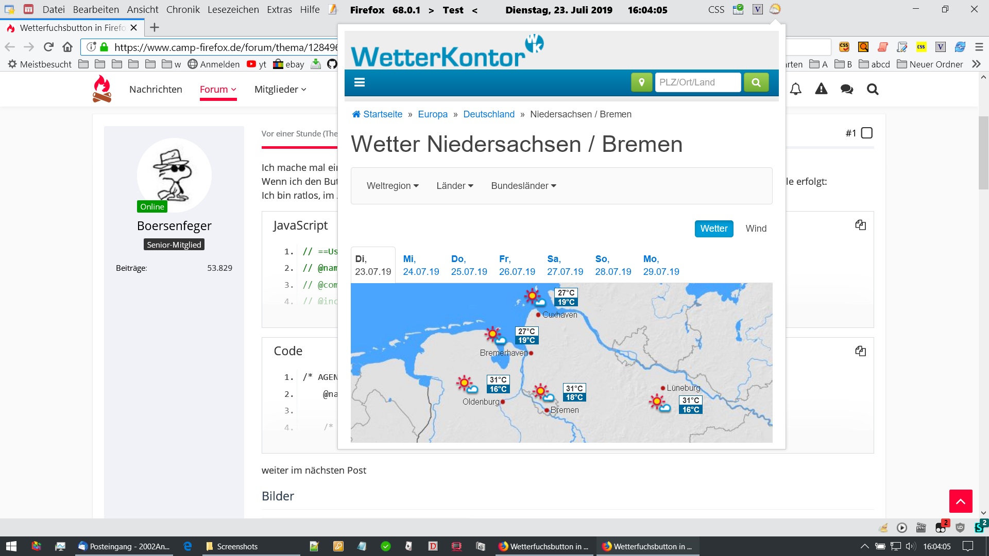Open the Lesezeichen menu
This screenshot has width=989, height=556.
coord(233,10)
